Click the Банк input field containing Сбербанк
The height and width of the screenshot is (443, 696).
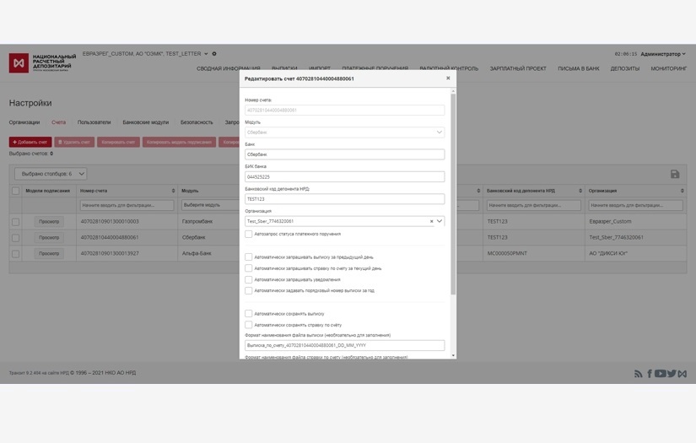coord(344,154)
